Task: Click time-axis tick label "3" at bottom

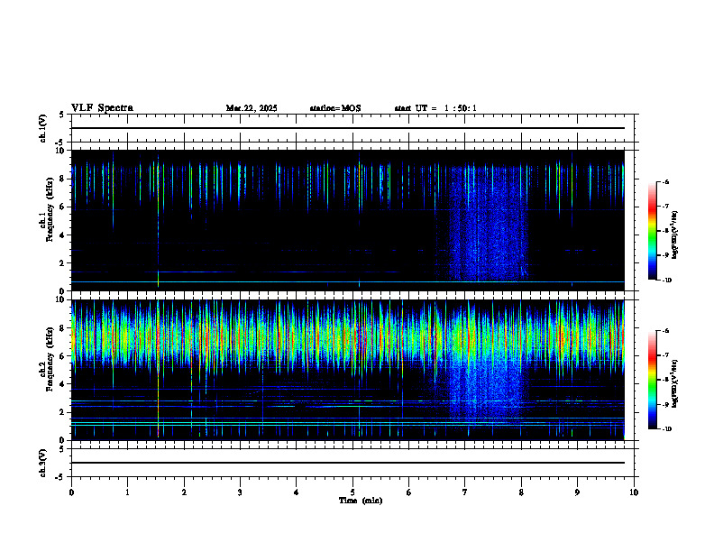Action: 240,492
